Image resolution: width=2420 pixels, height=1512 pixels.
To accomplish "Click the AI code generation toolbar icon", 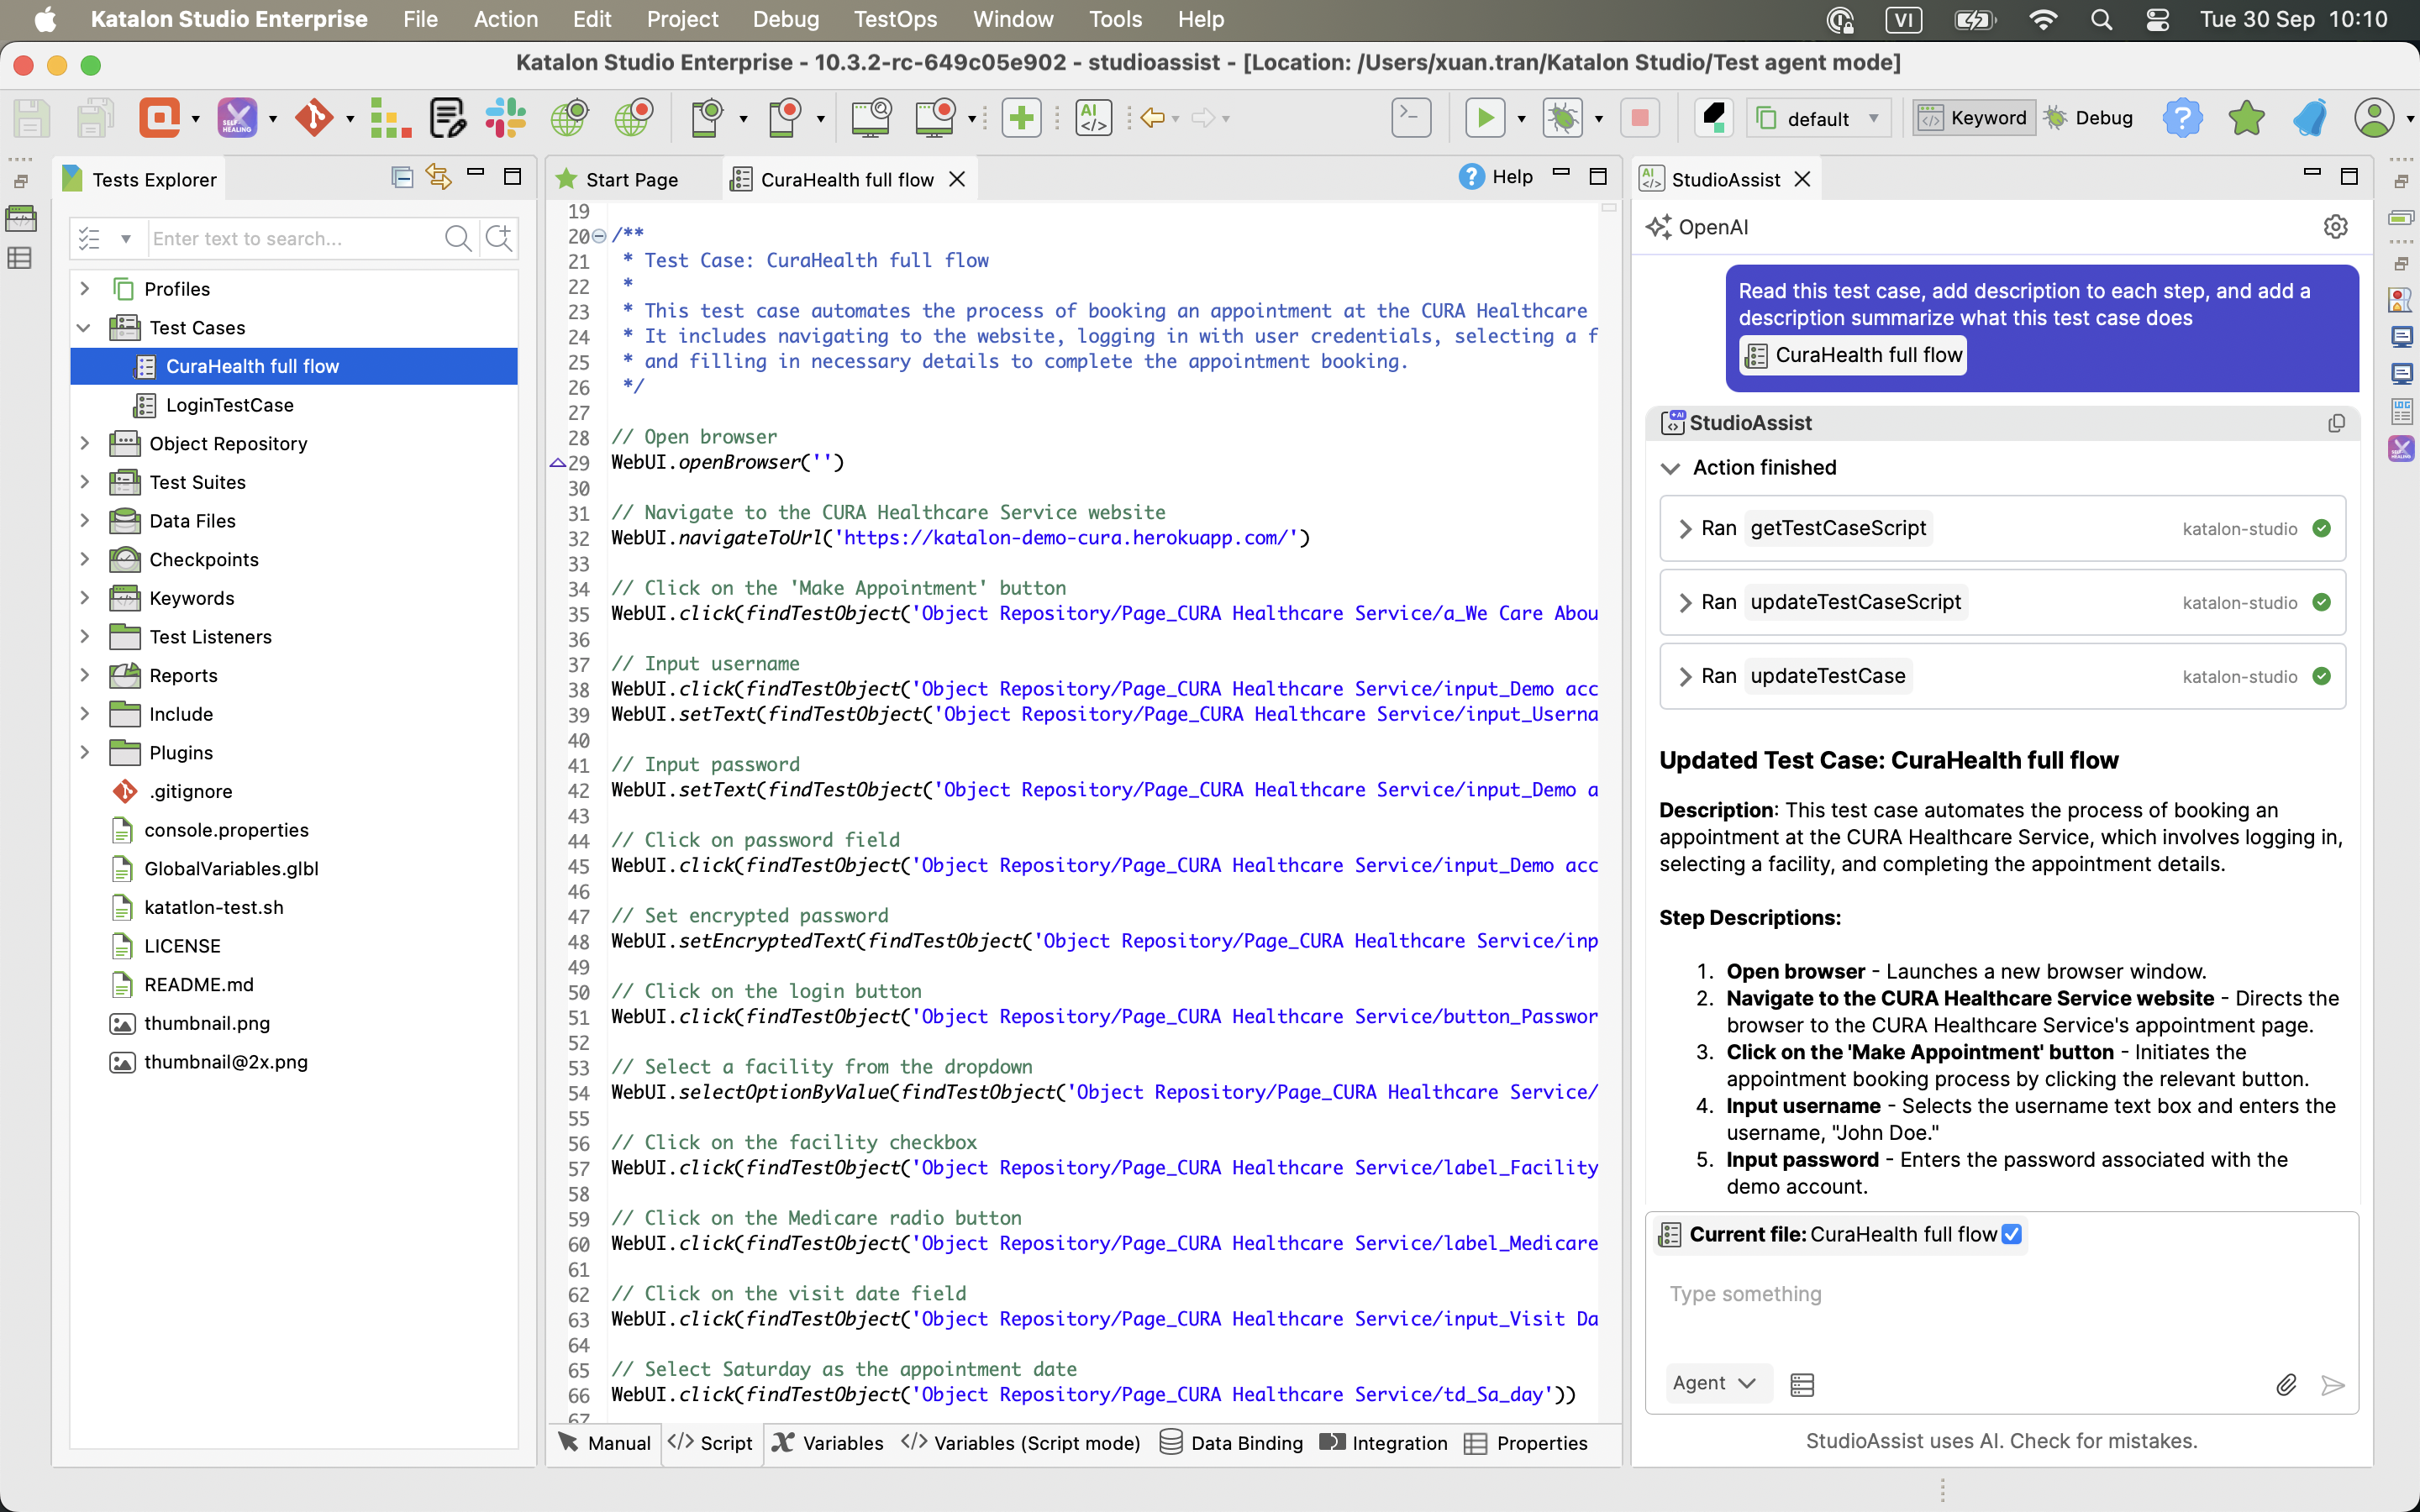I will [x=1094, y=118].
